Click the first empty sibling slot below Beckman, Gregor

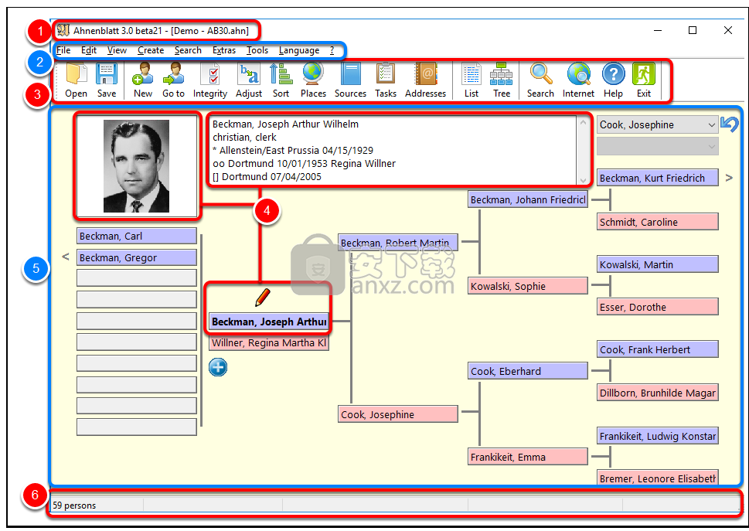pyautogui.click(x=137, y=278)
